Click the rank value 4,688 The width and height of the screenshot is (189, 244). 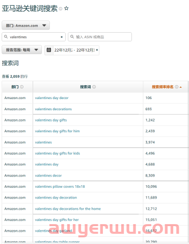coord(150,164)
